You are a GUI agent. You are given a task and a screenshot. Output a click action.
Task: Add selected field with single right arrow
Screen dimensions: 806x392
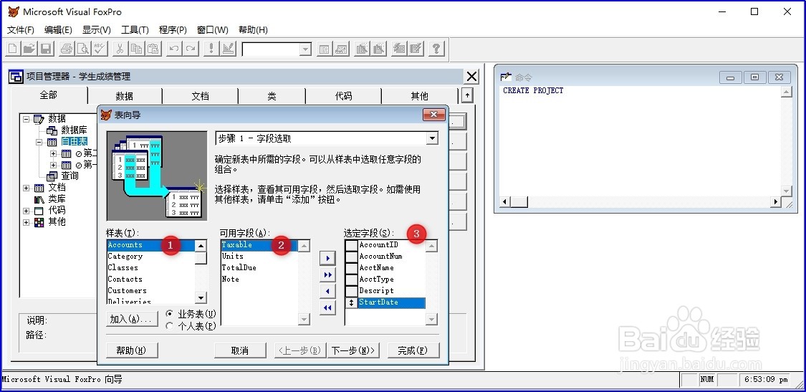(x=327, y=258)
